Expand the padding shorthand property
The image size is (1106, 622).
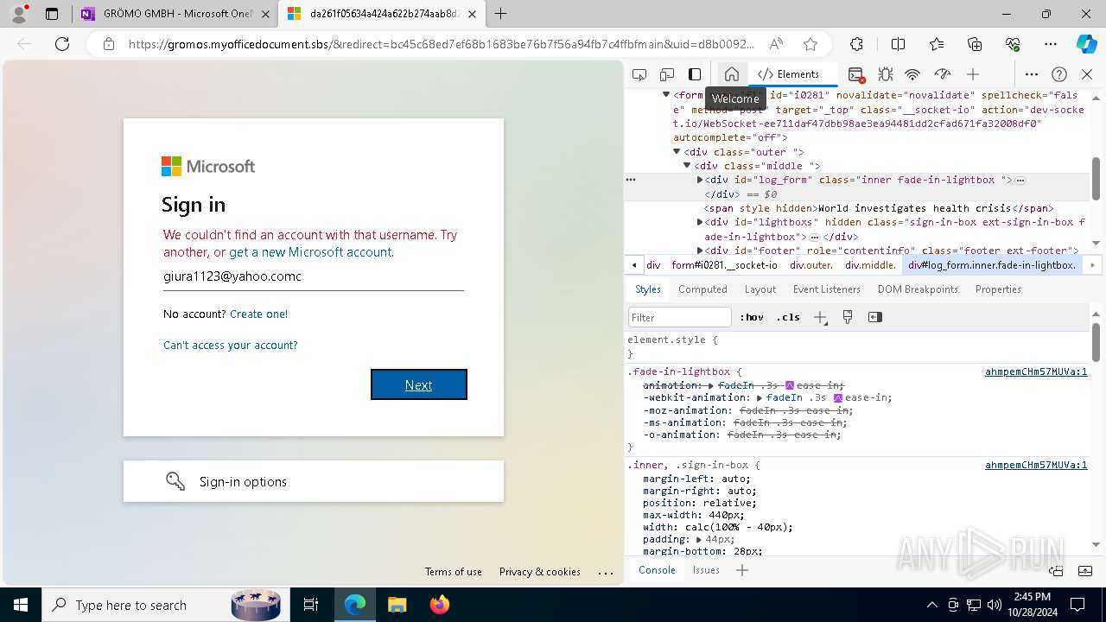click(x=701, y=539)
